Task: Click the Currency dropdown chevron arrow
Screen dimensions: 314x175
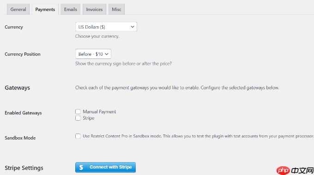Action: click(133, 27)
